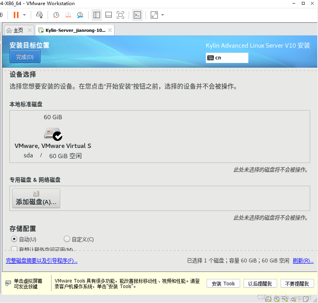Open the power options dropdown arrow
The image size is (318, 303).
pos(24,15)
